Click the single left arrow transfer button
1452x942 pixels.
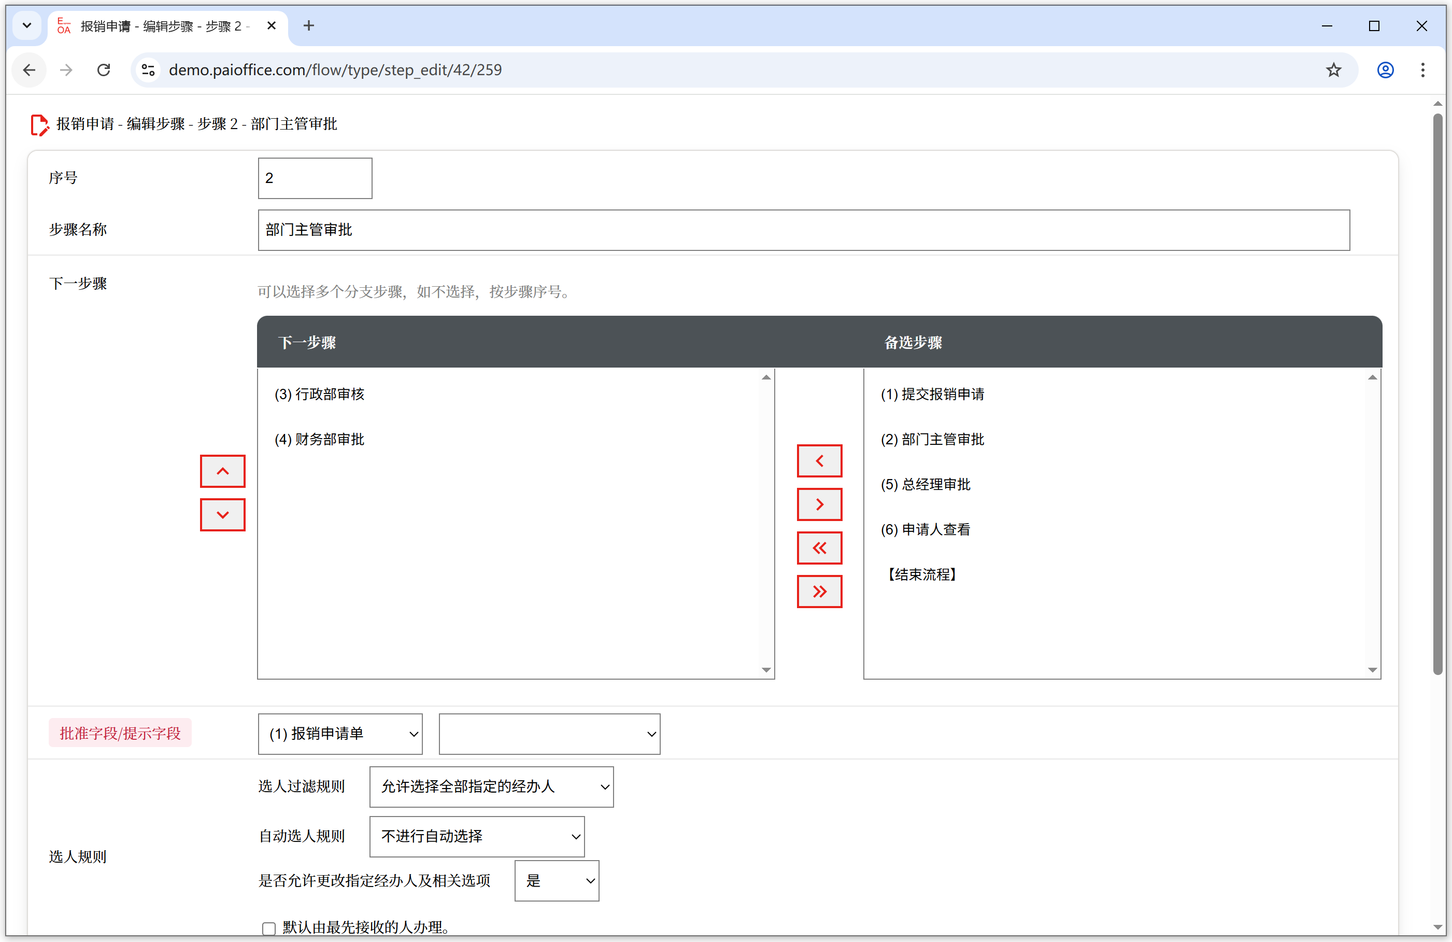pyautogui.click(x=819, y=461)
